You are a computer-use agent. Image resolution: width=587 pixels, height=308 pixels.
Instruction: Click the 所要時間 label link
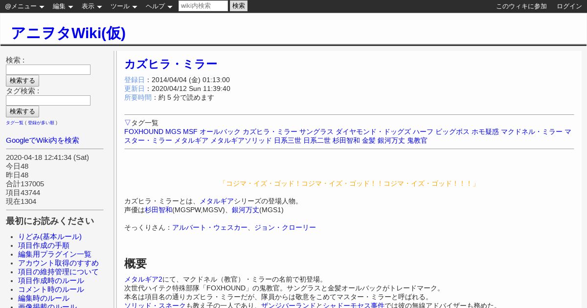138,97
